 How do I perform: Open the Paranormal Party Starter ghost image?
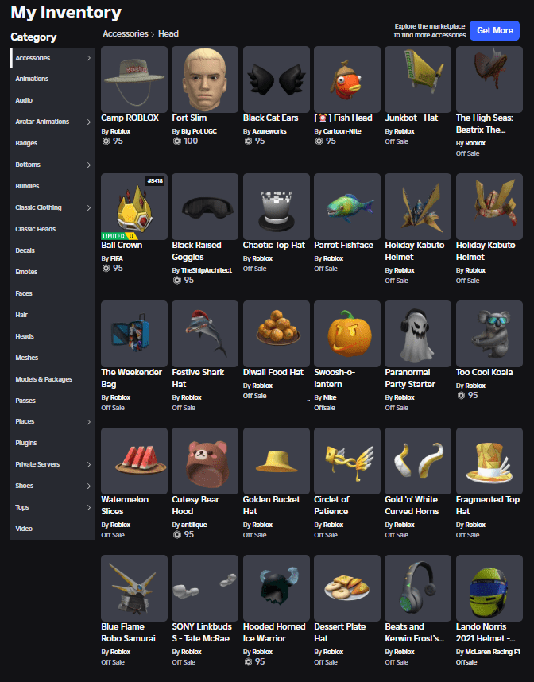(418, 334)
